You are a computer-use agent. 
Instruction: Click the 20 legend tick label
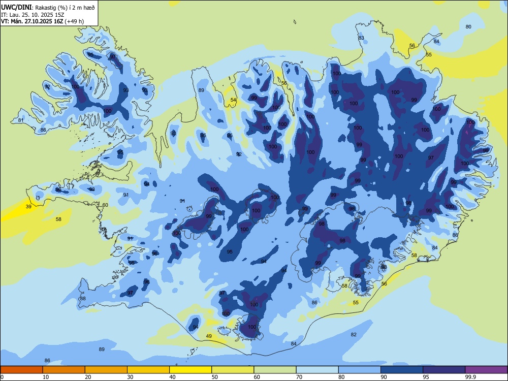tap(88, 377)
